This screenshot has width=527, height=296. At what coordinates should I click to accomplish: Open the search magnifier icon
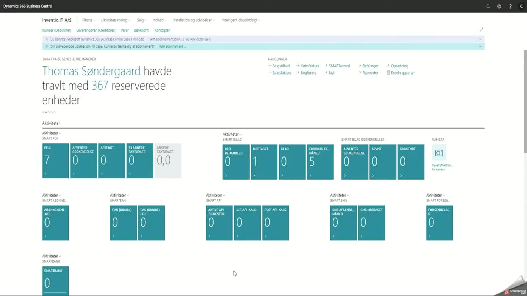coord(488,6)
